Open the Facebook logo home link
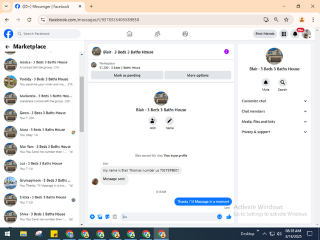Screen dimensions: 320x240 point(8,34)
